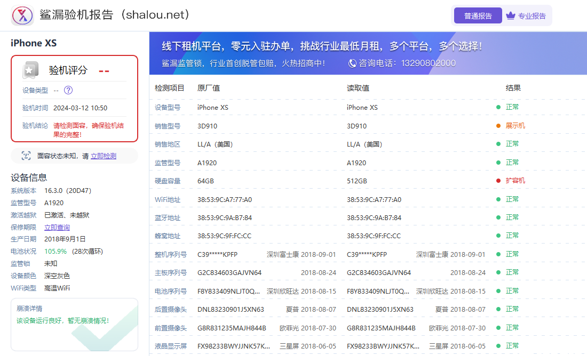
Task: Click the 结果 column header
Action: pos(513,88)
